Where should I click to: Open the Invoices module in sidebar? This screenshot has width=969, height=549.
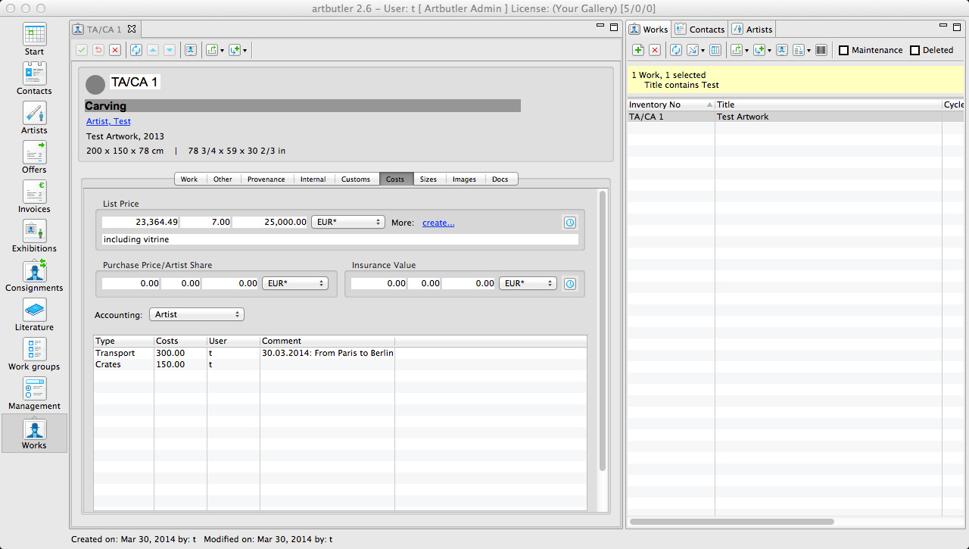pyautogui.click(x=34, y=197)
